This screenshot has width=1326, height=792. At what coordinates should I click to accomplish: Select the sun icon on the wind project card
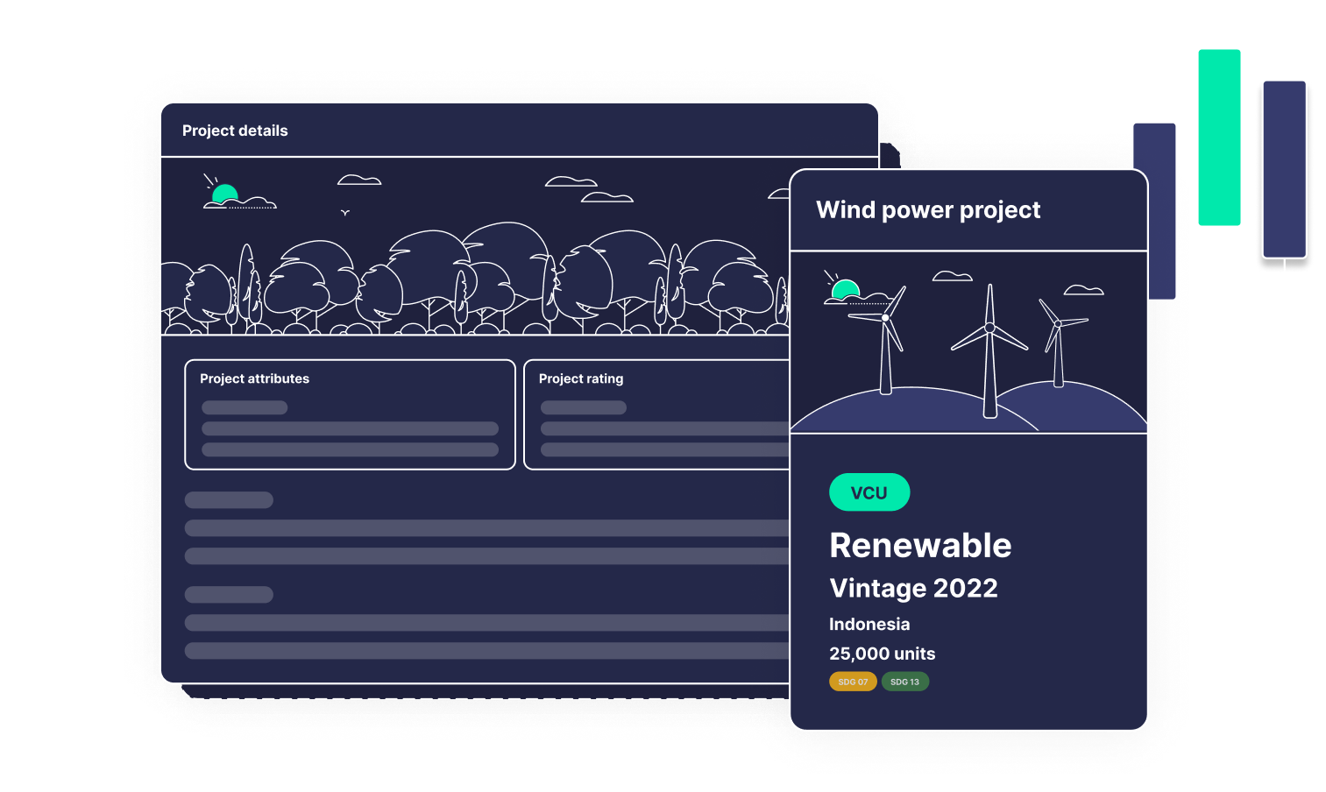(x=846, y=287)
